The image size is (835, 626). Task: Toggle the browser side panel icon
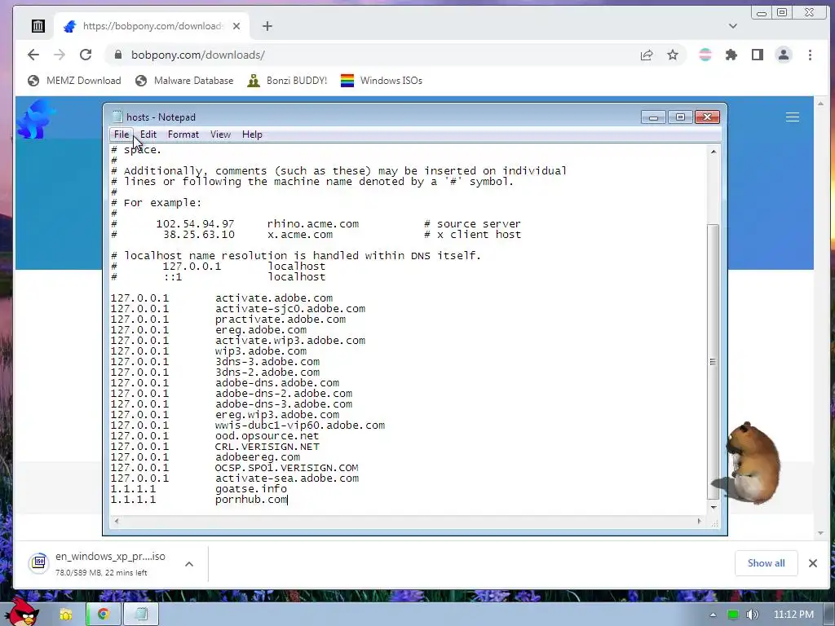(758, 55)
